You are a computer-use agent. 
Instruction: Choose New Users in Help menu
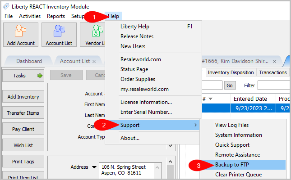[x=153, y=46]
